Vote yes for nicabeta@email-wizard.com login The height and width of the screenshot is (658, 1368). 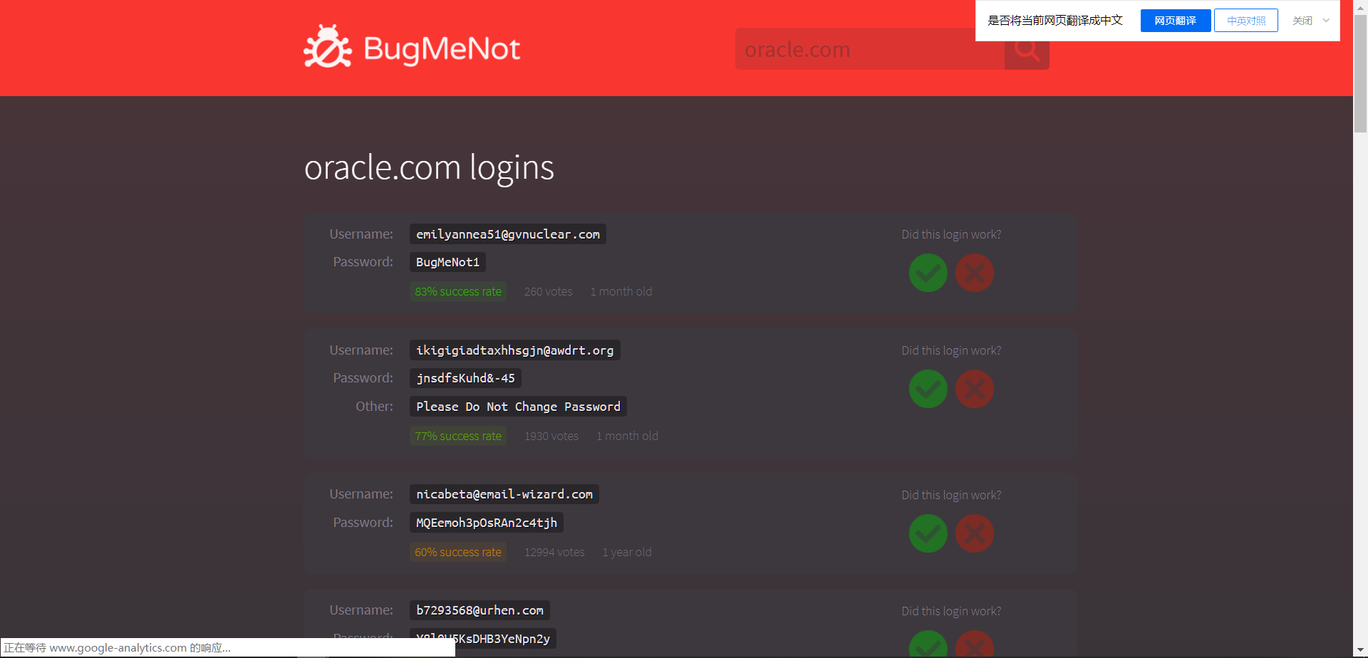[928, 533]
